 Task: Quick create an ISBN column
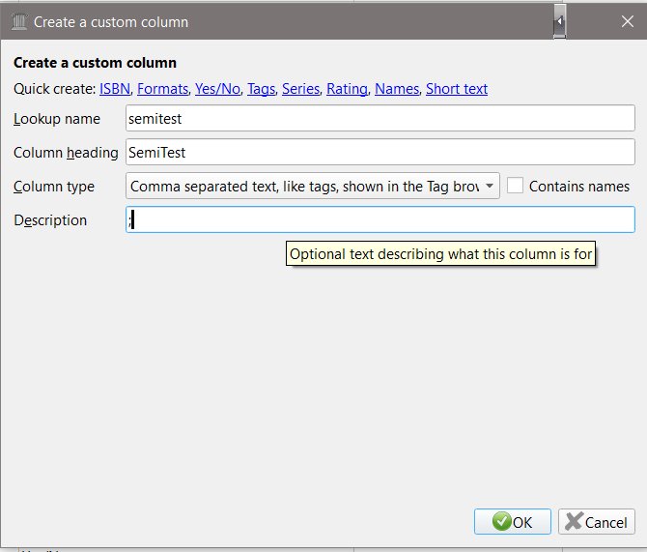[114, 89]
